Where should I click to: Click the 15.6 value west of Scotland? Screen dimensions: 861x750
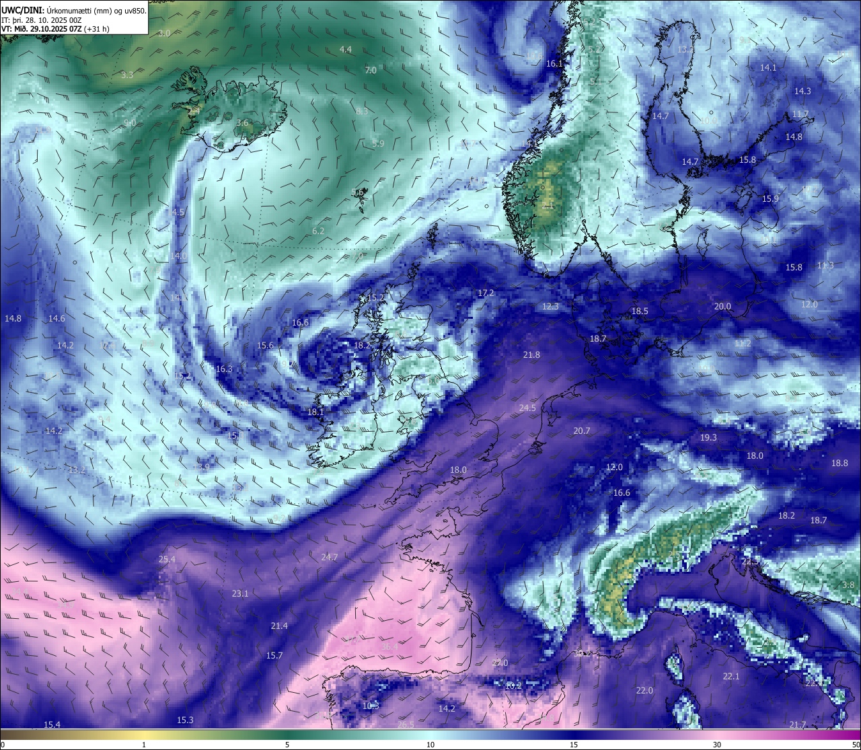click(265, 346)
